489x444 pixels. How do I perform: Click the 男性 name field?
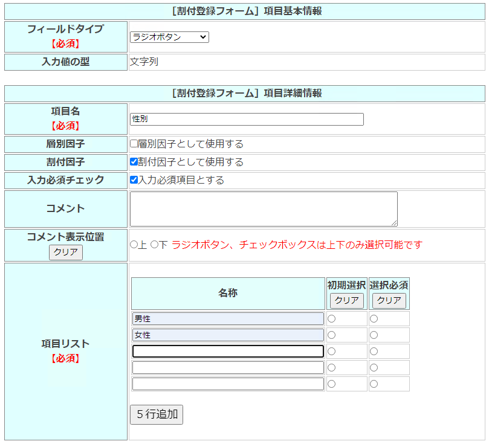(x=228, y=319)
